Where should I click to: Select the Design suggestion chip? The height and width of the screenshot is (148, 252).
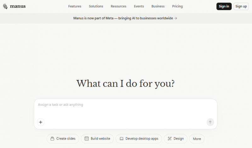point(176,139)
